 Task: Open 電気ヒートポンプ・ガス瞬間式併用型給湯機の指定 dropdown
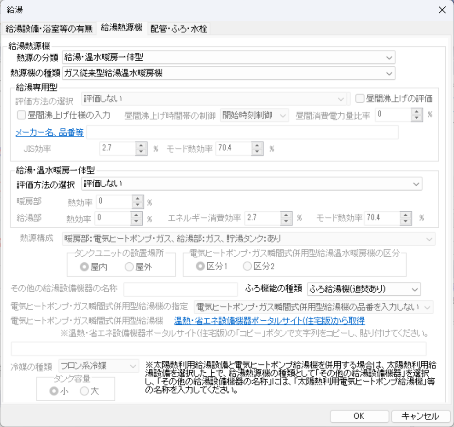(x=314, y=307)
